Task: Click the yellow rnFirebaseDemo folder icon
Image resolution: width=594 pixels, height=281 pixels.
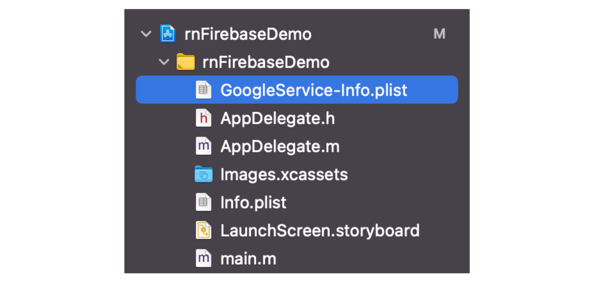Action: pyautogui.click(x=185, y=61)
